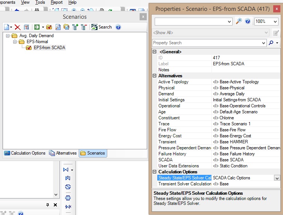This screenshot has height=215, width=283.
Task: Collapse the Alternatives properties section
Action: pyautogui.click(x=155, y=76)
